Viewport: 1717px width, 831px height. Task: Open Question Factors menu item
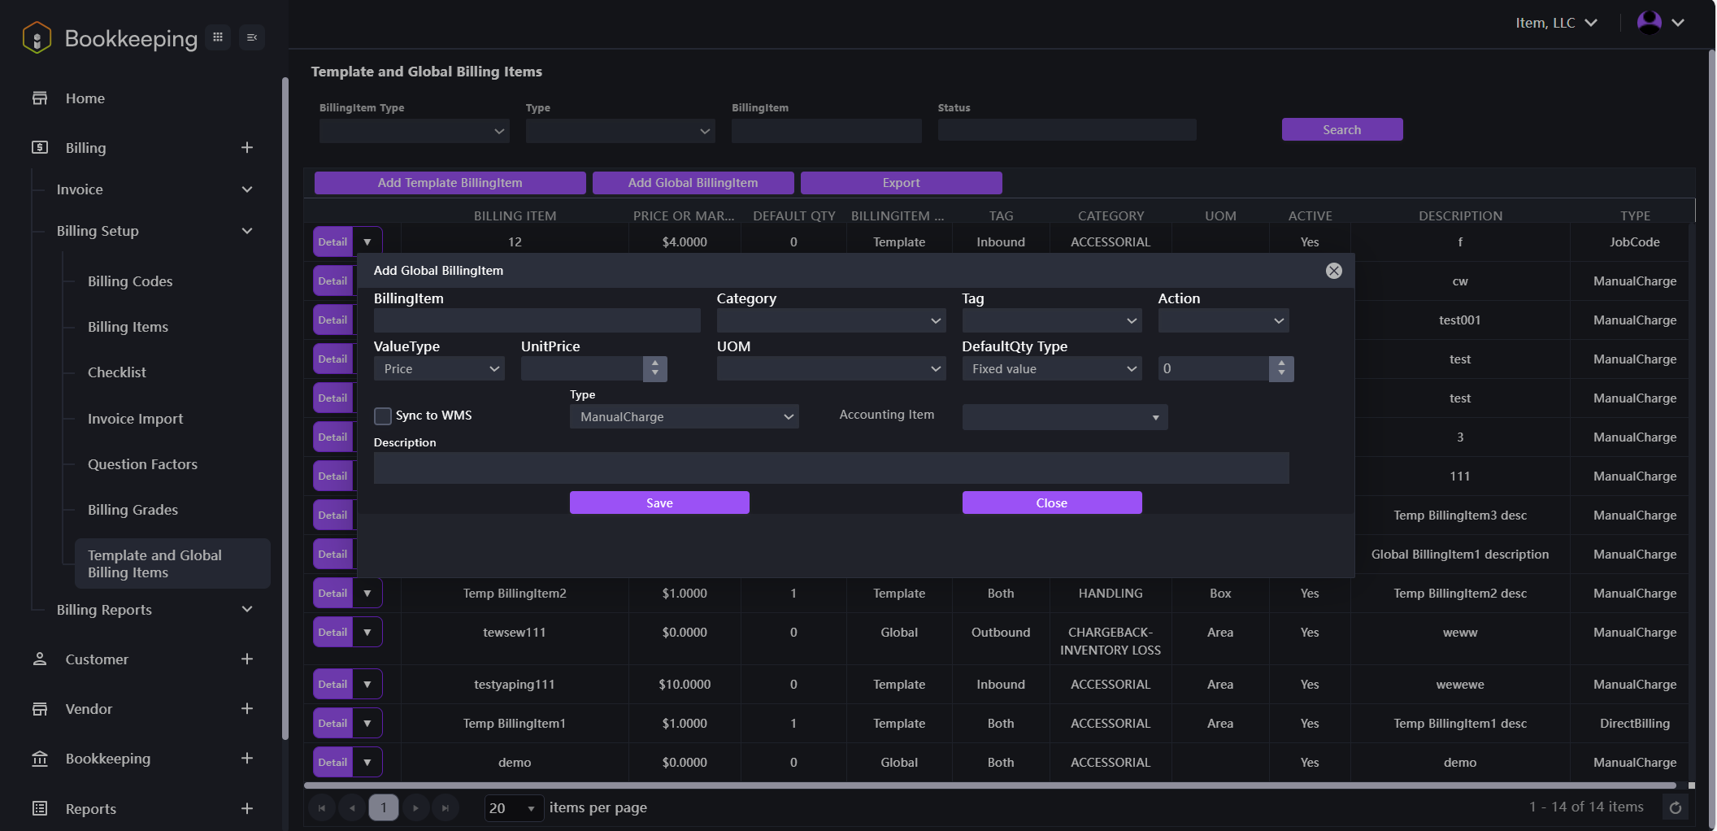point(142,463)
